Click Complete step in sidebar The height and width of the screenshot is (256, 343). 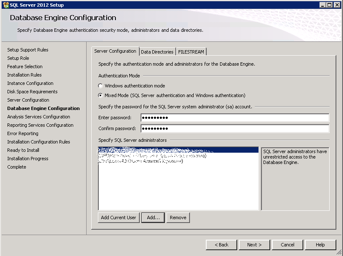pyautogui.click(x=16, y=167)
